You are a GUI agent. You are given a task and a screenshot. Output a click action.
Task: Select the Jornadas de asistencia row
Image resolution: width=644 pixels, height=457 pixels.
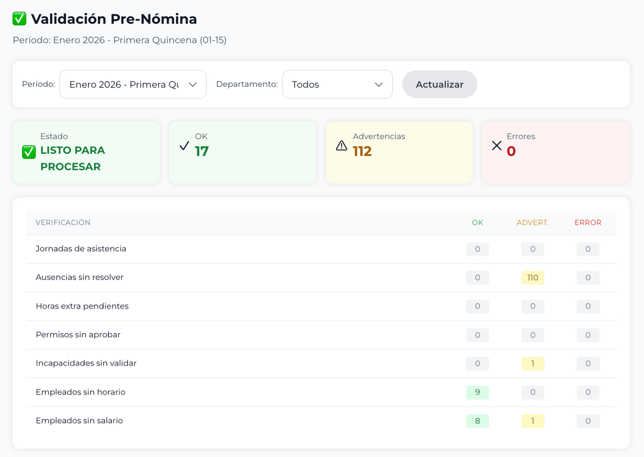point(81,249)
